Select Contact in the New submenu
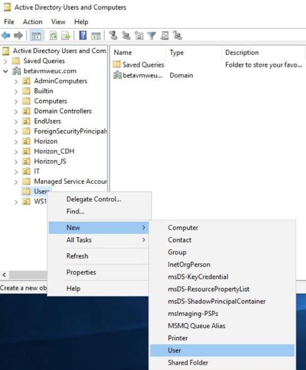Screen dimensions: 306x370 pos(222,240)
